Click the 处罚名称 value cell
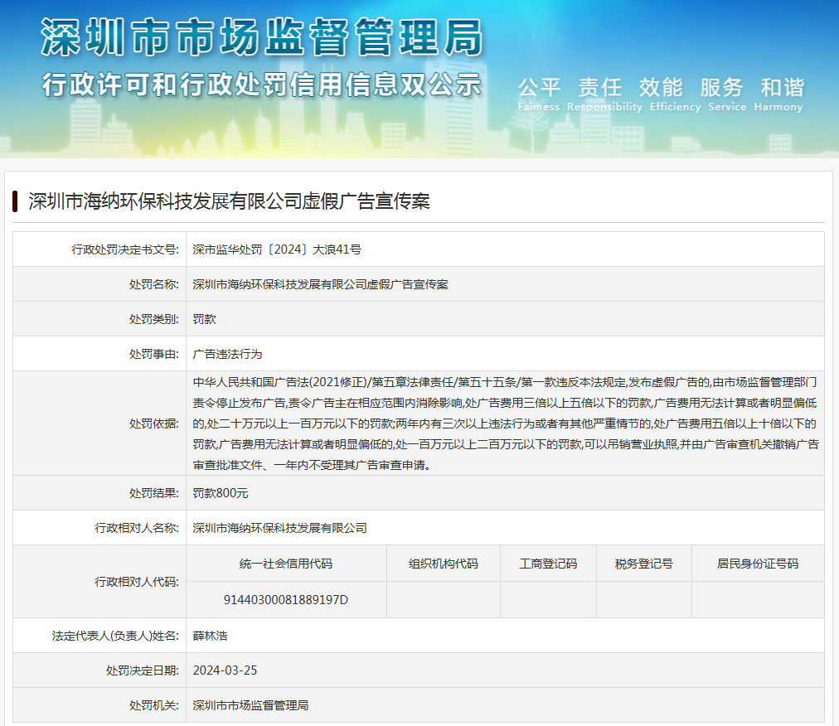This screenshot has width=839, height=726. coord(320,284)
